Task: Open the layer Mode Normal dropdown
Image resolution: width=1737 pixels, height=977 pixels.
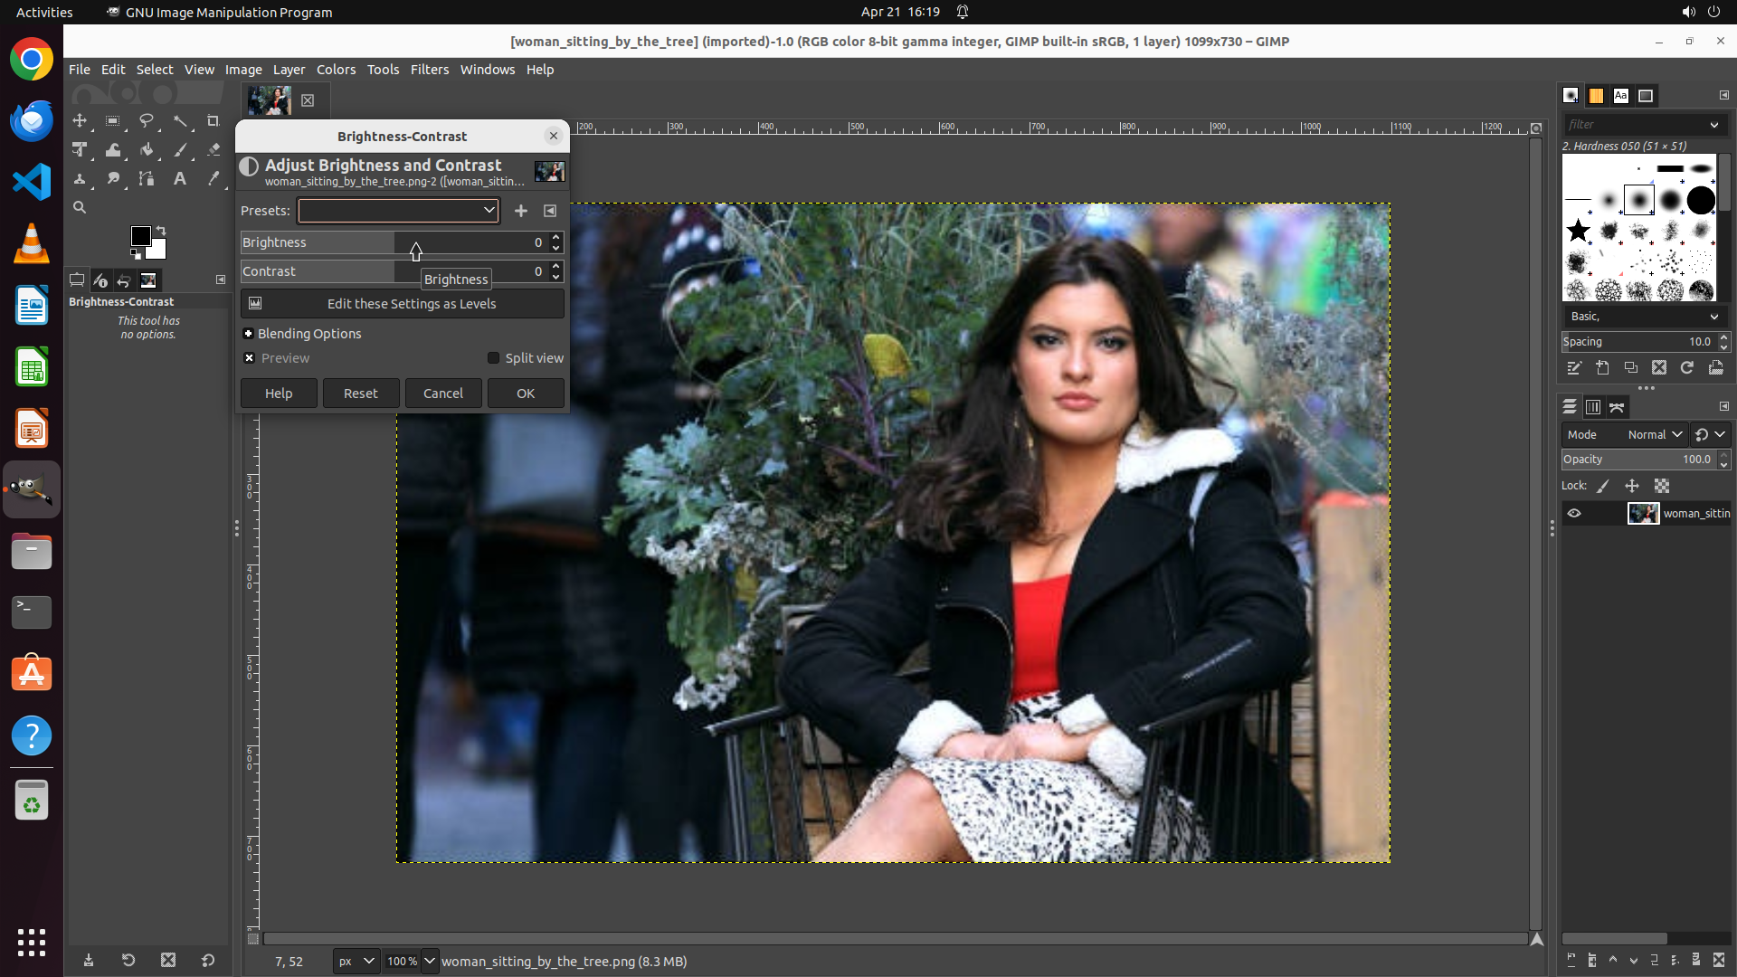Action: point(1654,435)
